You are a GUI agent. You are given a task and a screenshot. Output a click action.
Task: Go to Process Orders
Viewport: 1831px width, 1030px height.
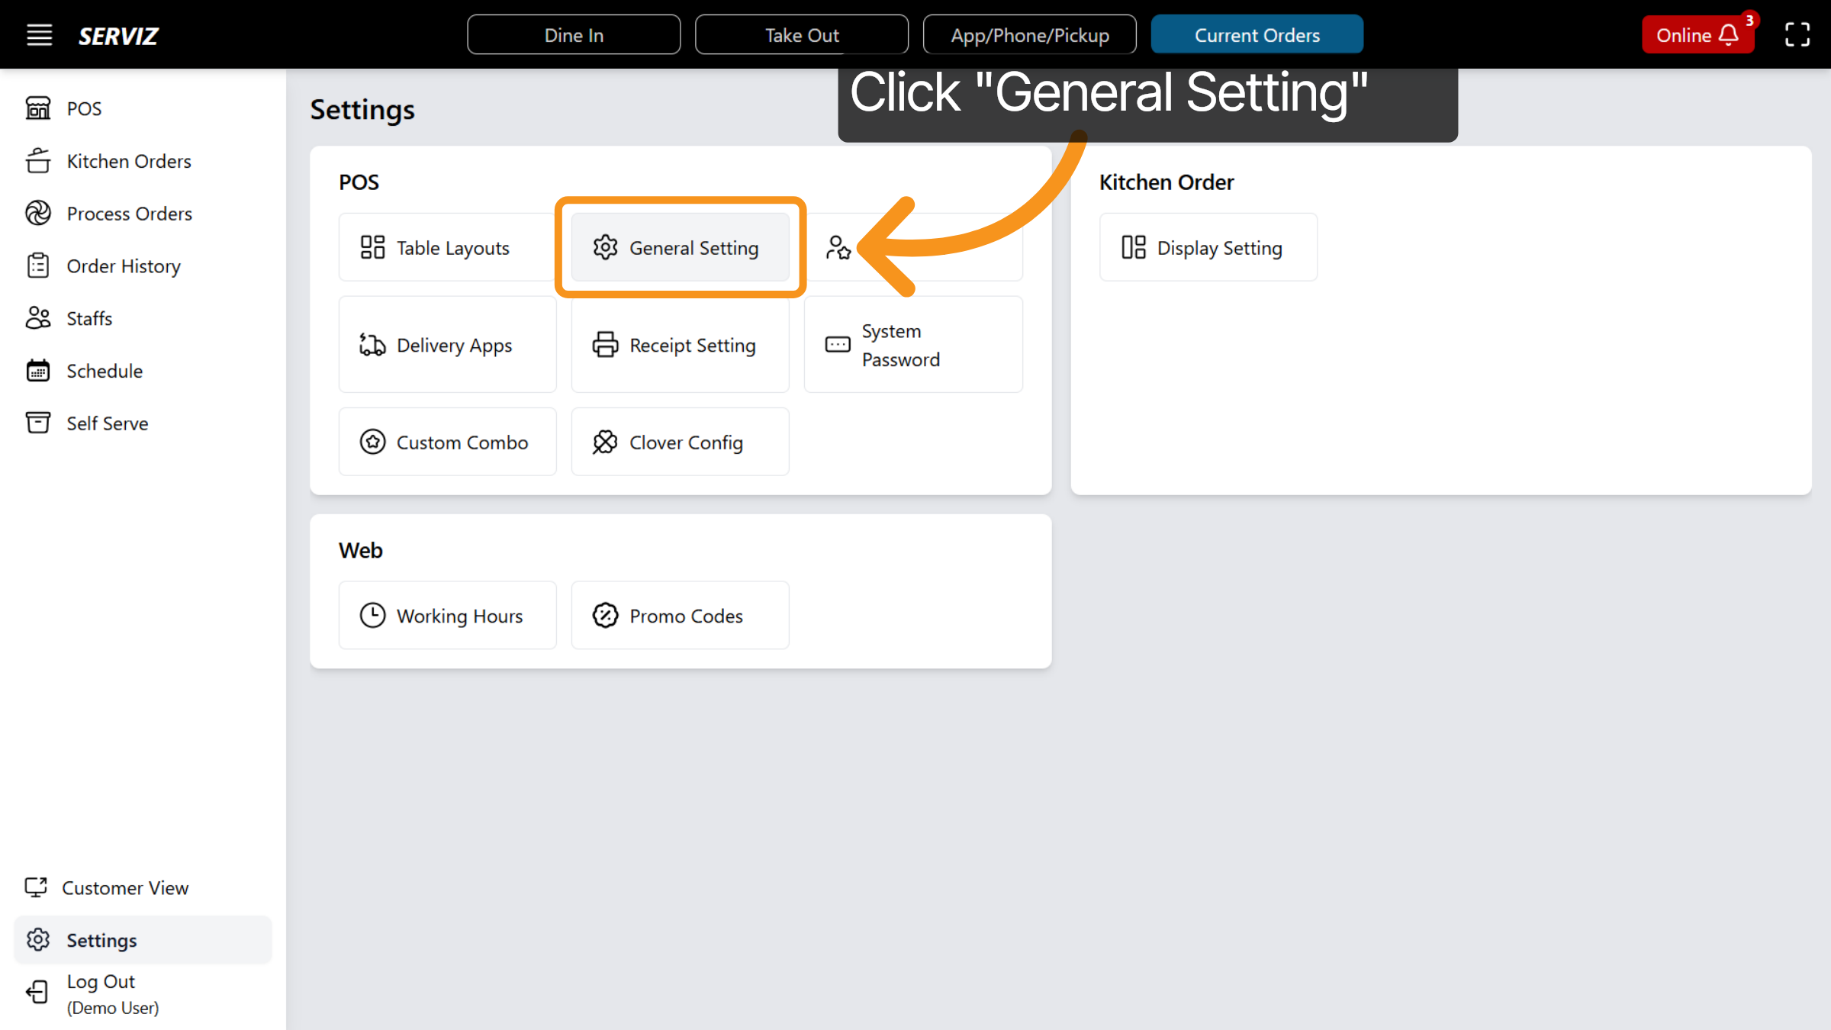click(129, 214)
